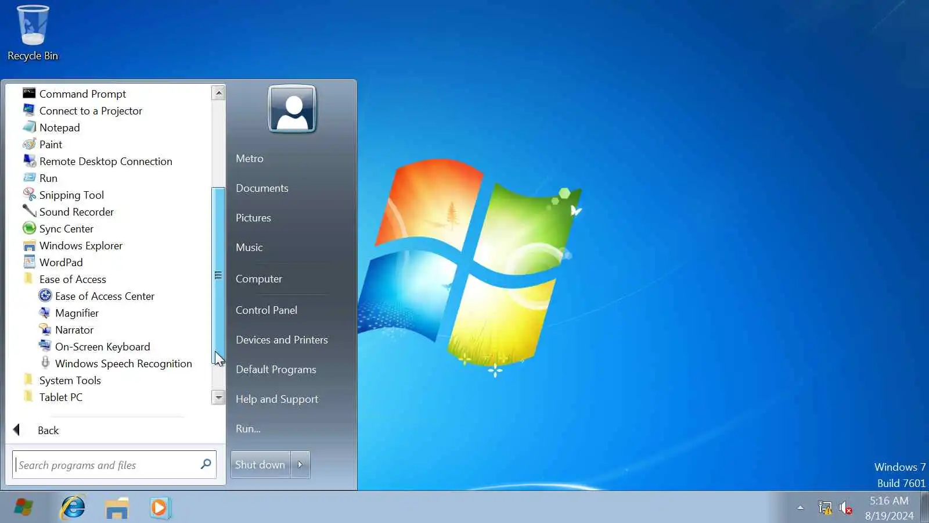The width and height of the screenshot is (929, 523).
Task: Click the Sound Recorder microphone icon
Action: [29, 211]
